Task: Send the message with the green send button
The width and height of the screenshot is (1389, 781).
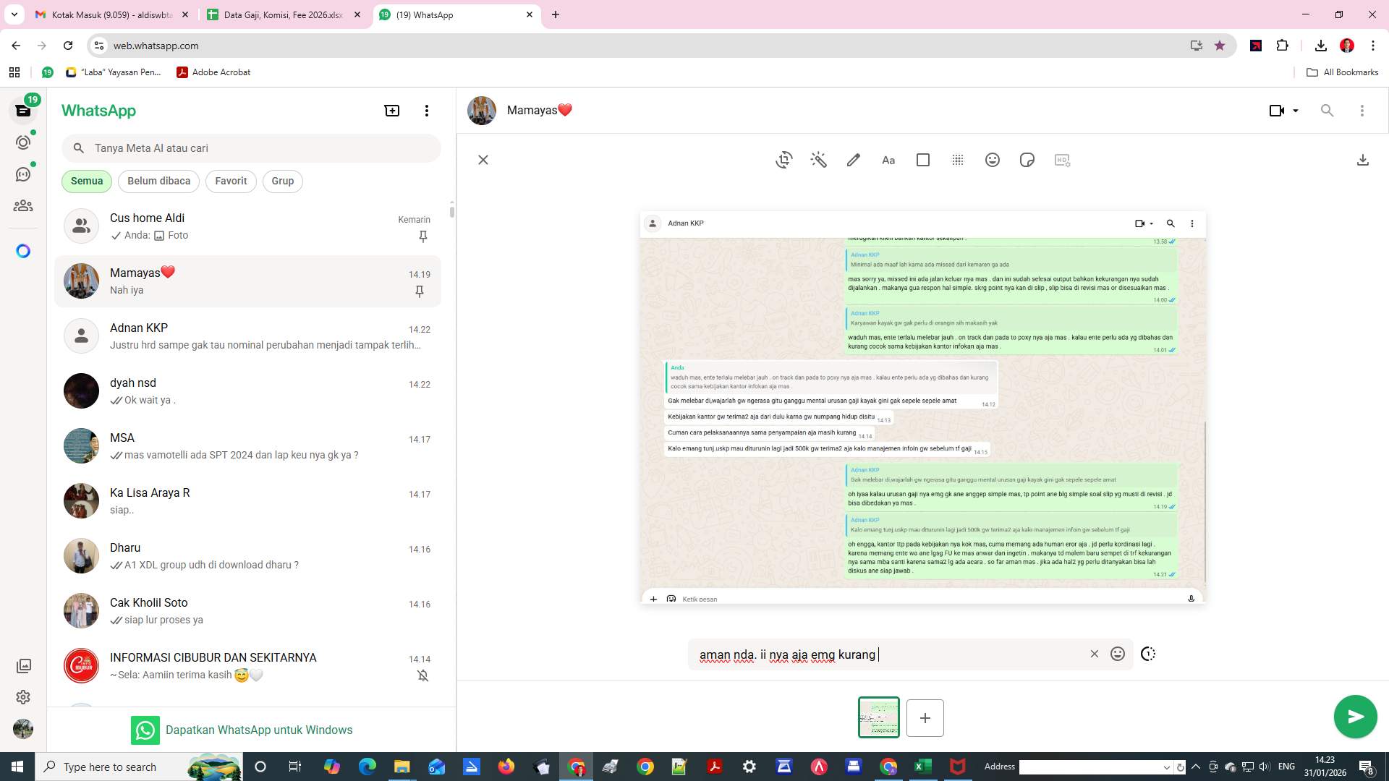Action: (x=1354, y=717)
